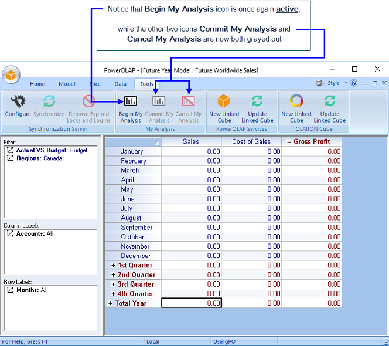
Task: Switch to the Home tab
Action: tap(37, 84)
